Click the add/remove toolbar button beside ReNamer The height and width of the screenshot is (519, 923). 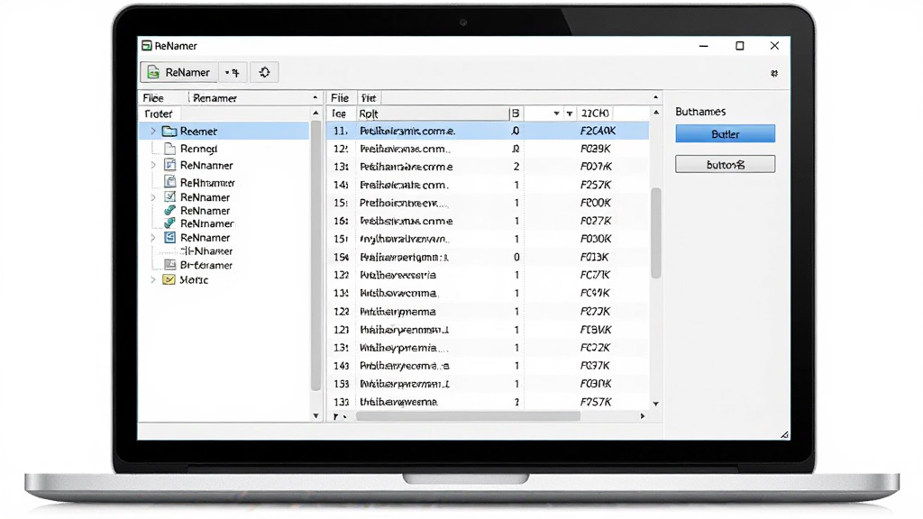pos(233,72)
